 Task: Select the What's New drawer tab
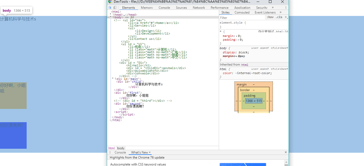[x=141, y=152]
